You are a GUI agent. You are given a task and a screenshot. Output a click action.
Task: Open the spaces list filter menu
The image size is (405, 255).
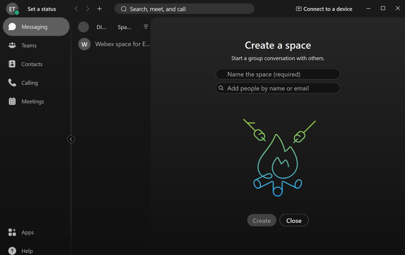pyautogui.click(x=146, y=27)
